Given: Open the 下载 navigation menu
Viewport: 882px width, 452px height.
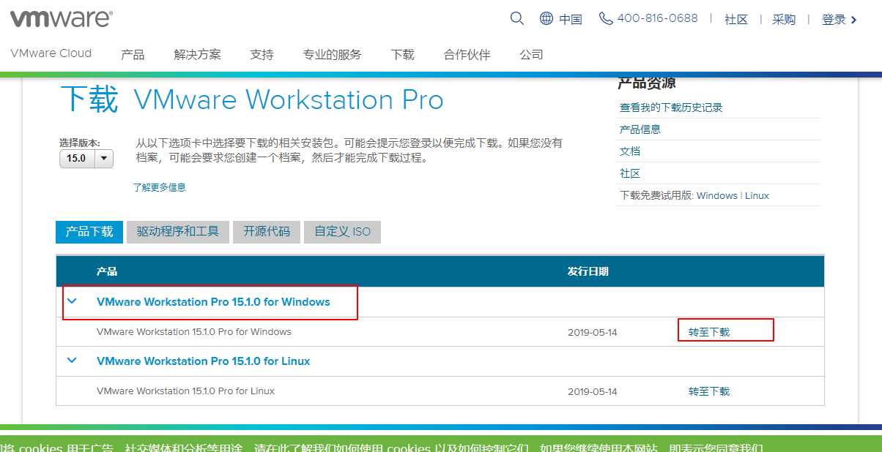Looking at the screenshot, I should (402, 55).
